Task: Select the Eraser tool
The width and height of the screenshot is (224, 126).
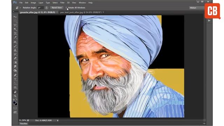Action: [x=15, y=58]
